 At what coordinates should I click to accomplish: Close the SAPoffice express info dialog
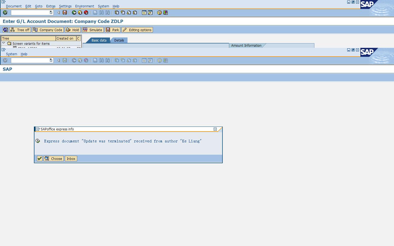(215, 129)
